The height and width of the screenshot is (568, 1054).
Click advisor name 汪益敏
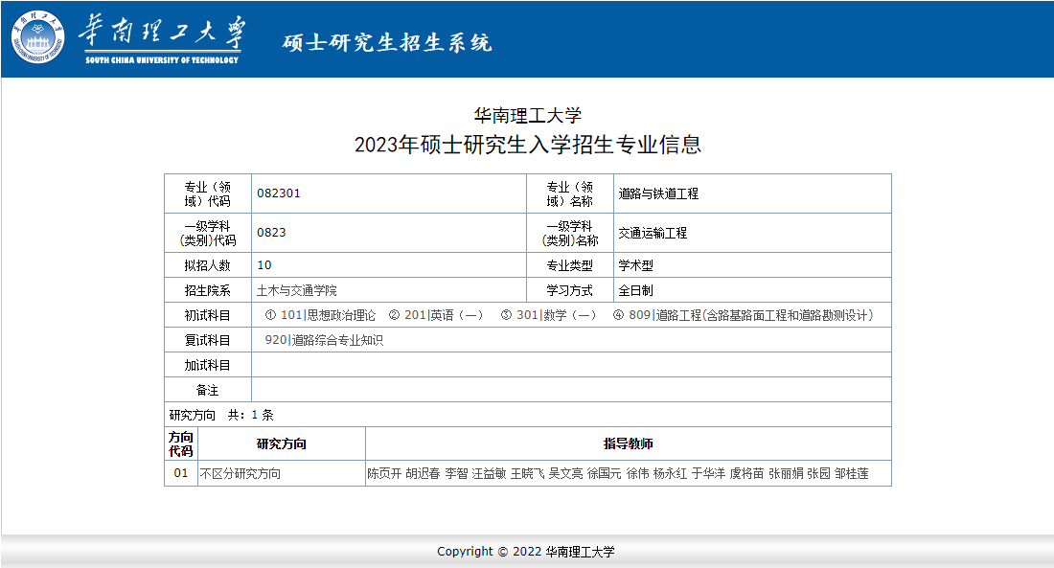tap(490, 473)
